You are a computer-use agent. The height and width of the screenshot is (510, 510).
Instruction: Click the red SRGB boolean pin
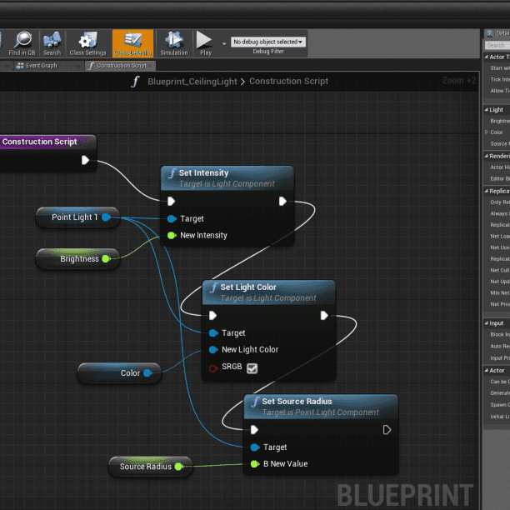pos(213,368)
